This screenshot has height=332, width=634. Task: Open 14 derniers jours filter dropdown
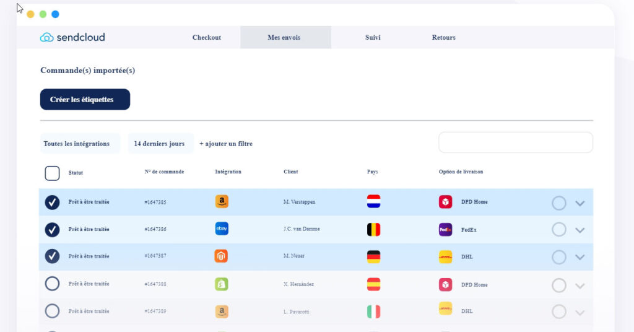(160, 144)
